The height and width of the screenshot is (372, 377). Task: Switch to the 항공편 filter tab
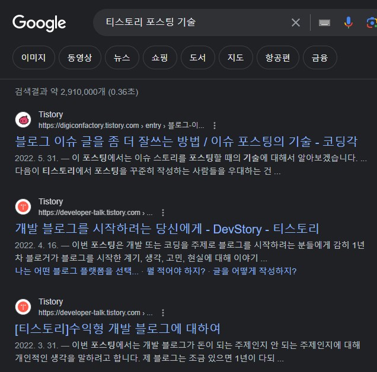click(x=277, y=57)
